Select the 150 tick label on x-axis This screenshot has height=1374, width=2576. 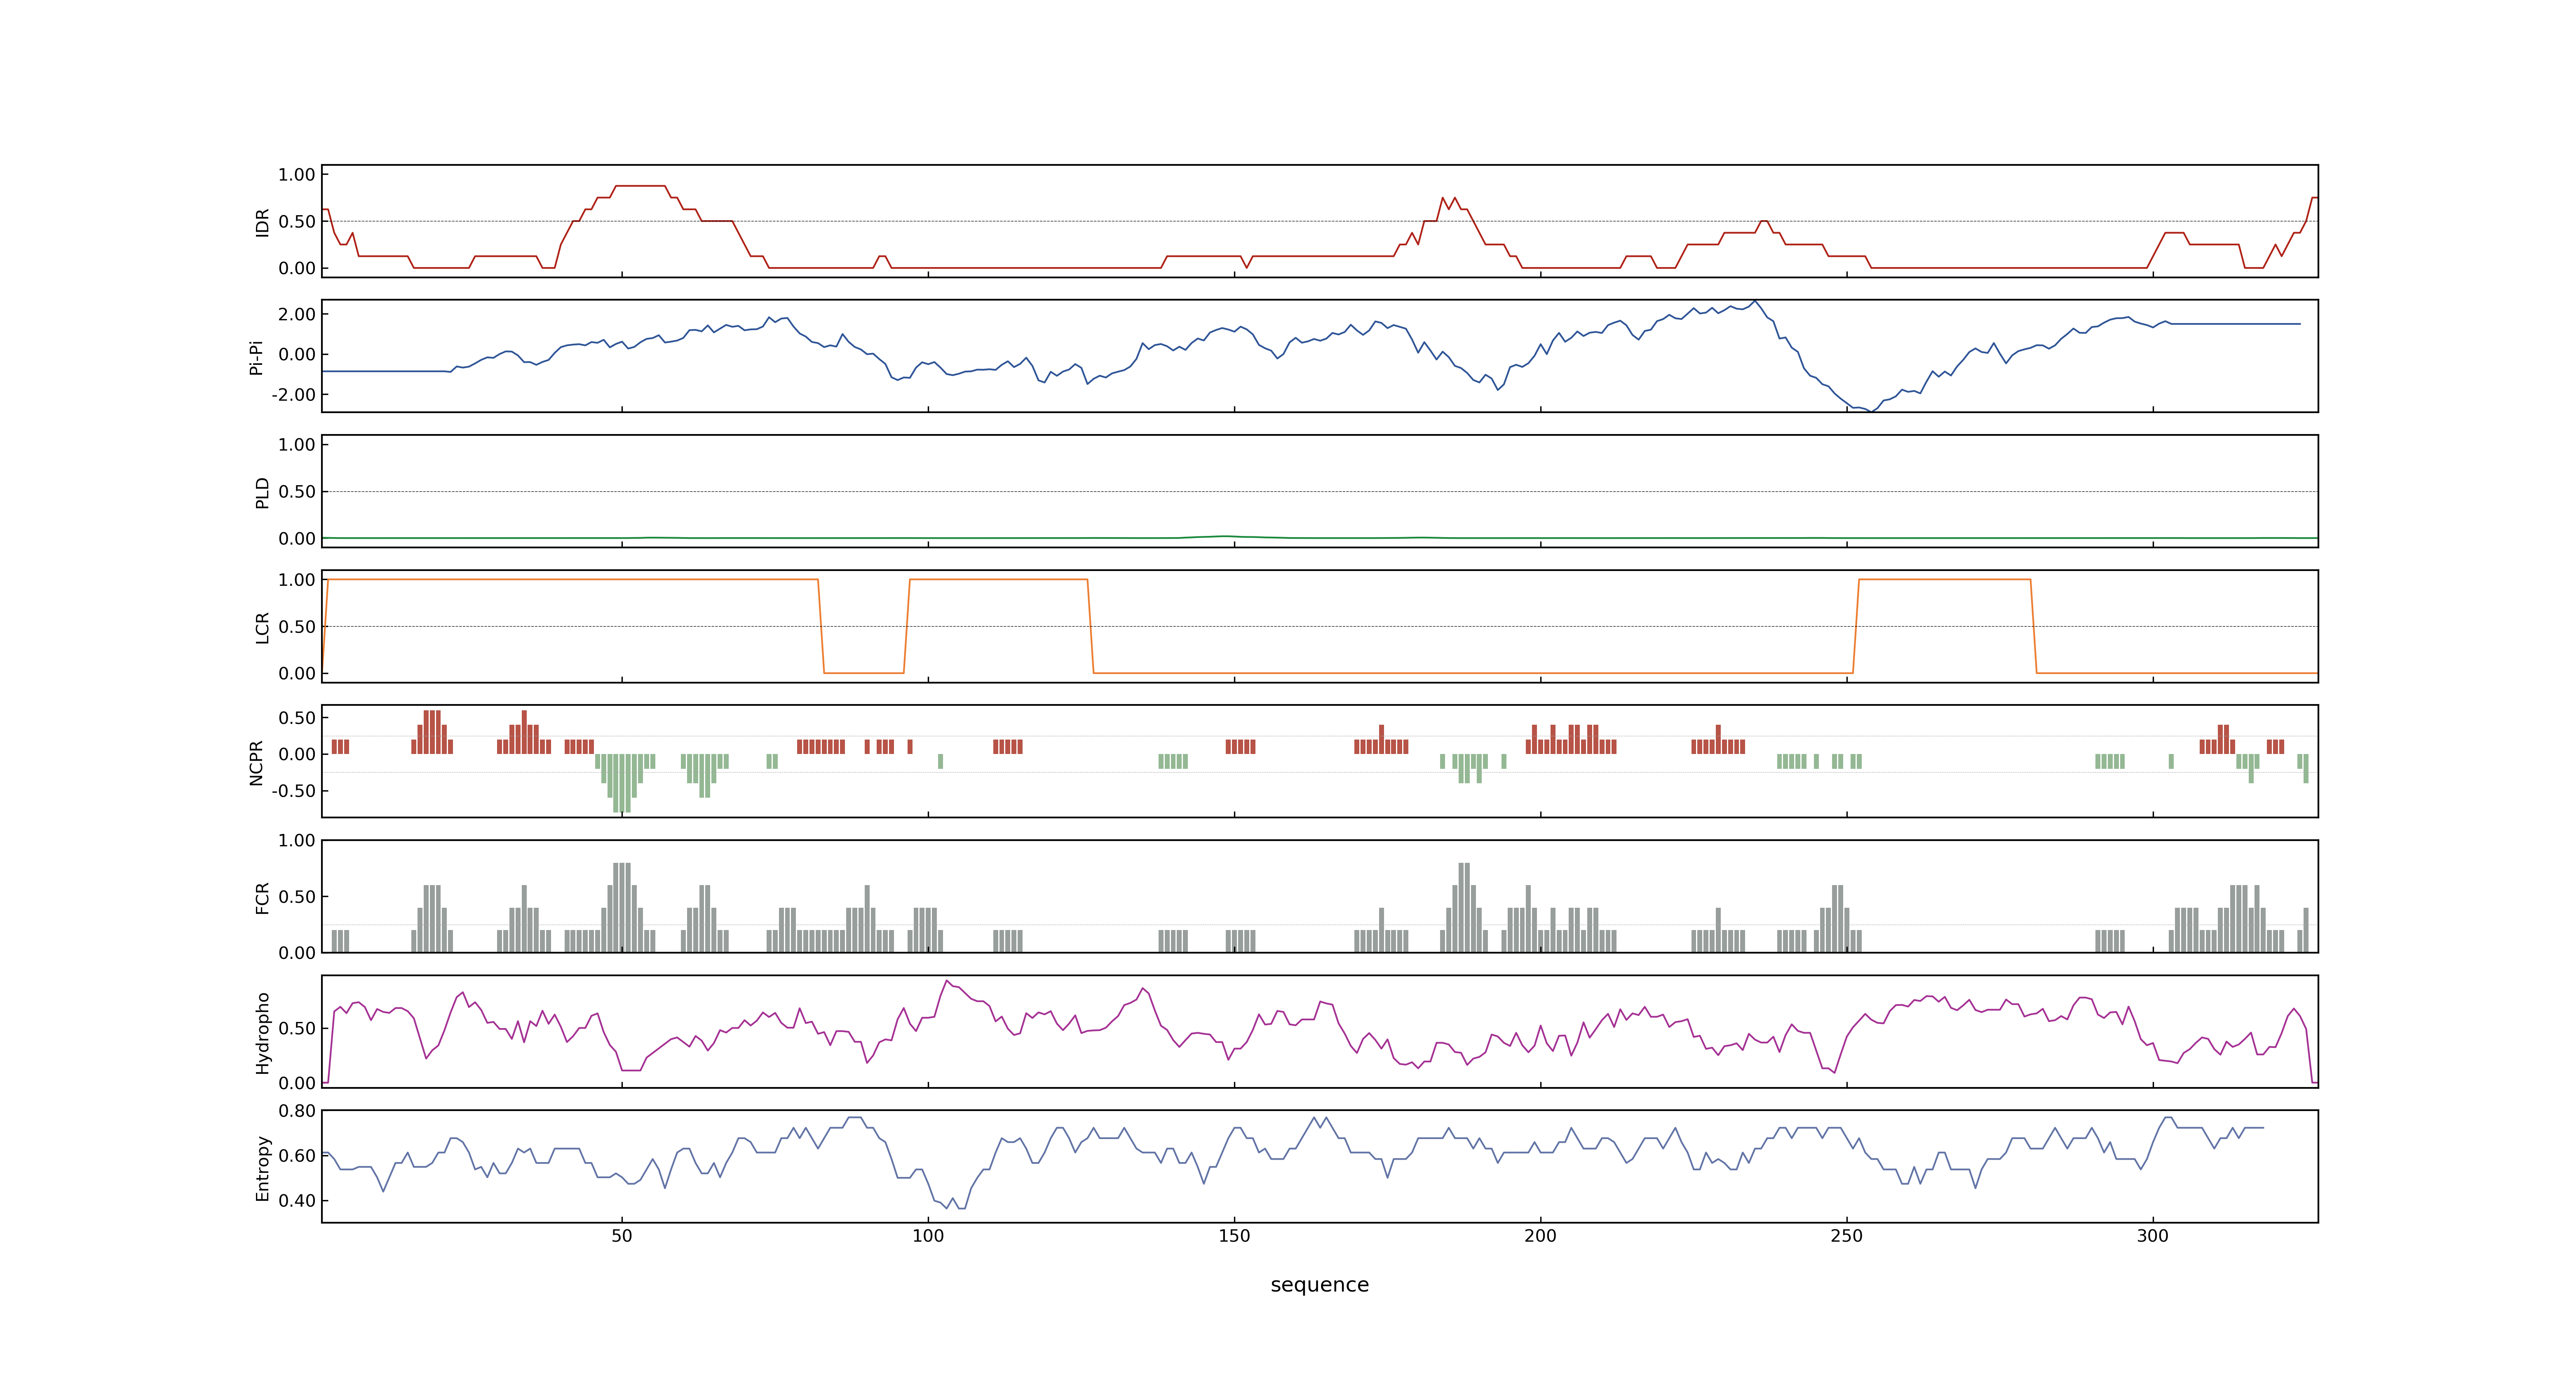point(1234,1236)
